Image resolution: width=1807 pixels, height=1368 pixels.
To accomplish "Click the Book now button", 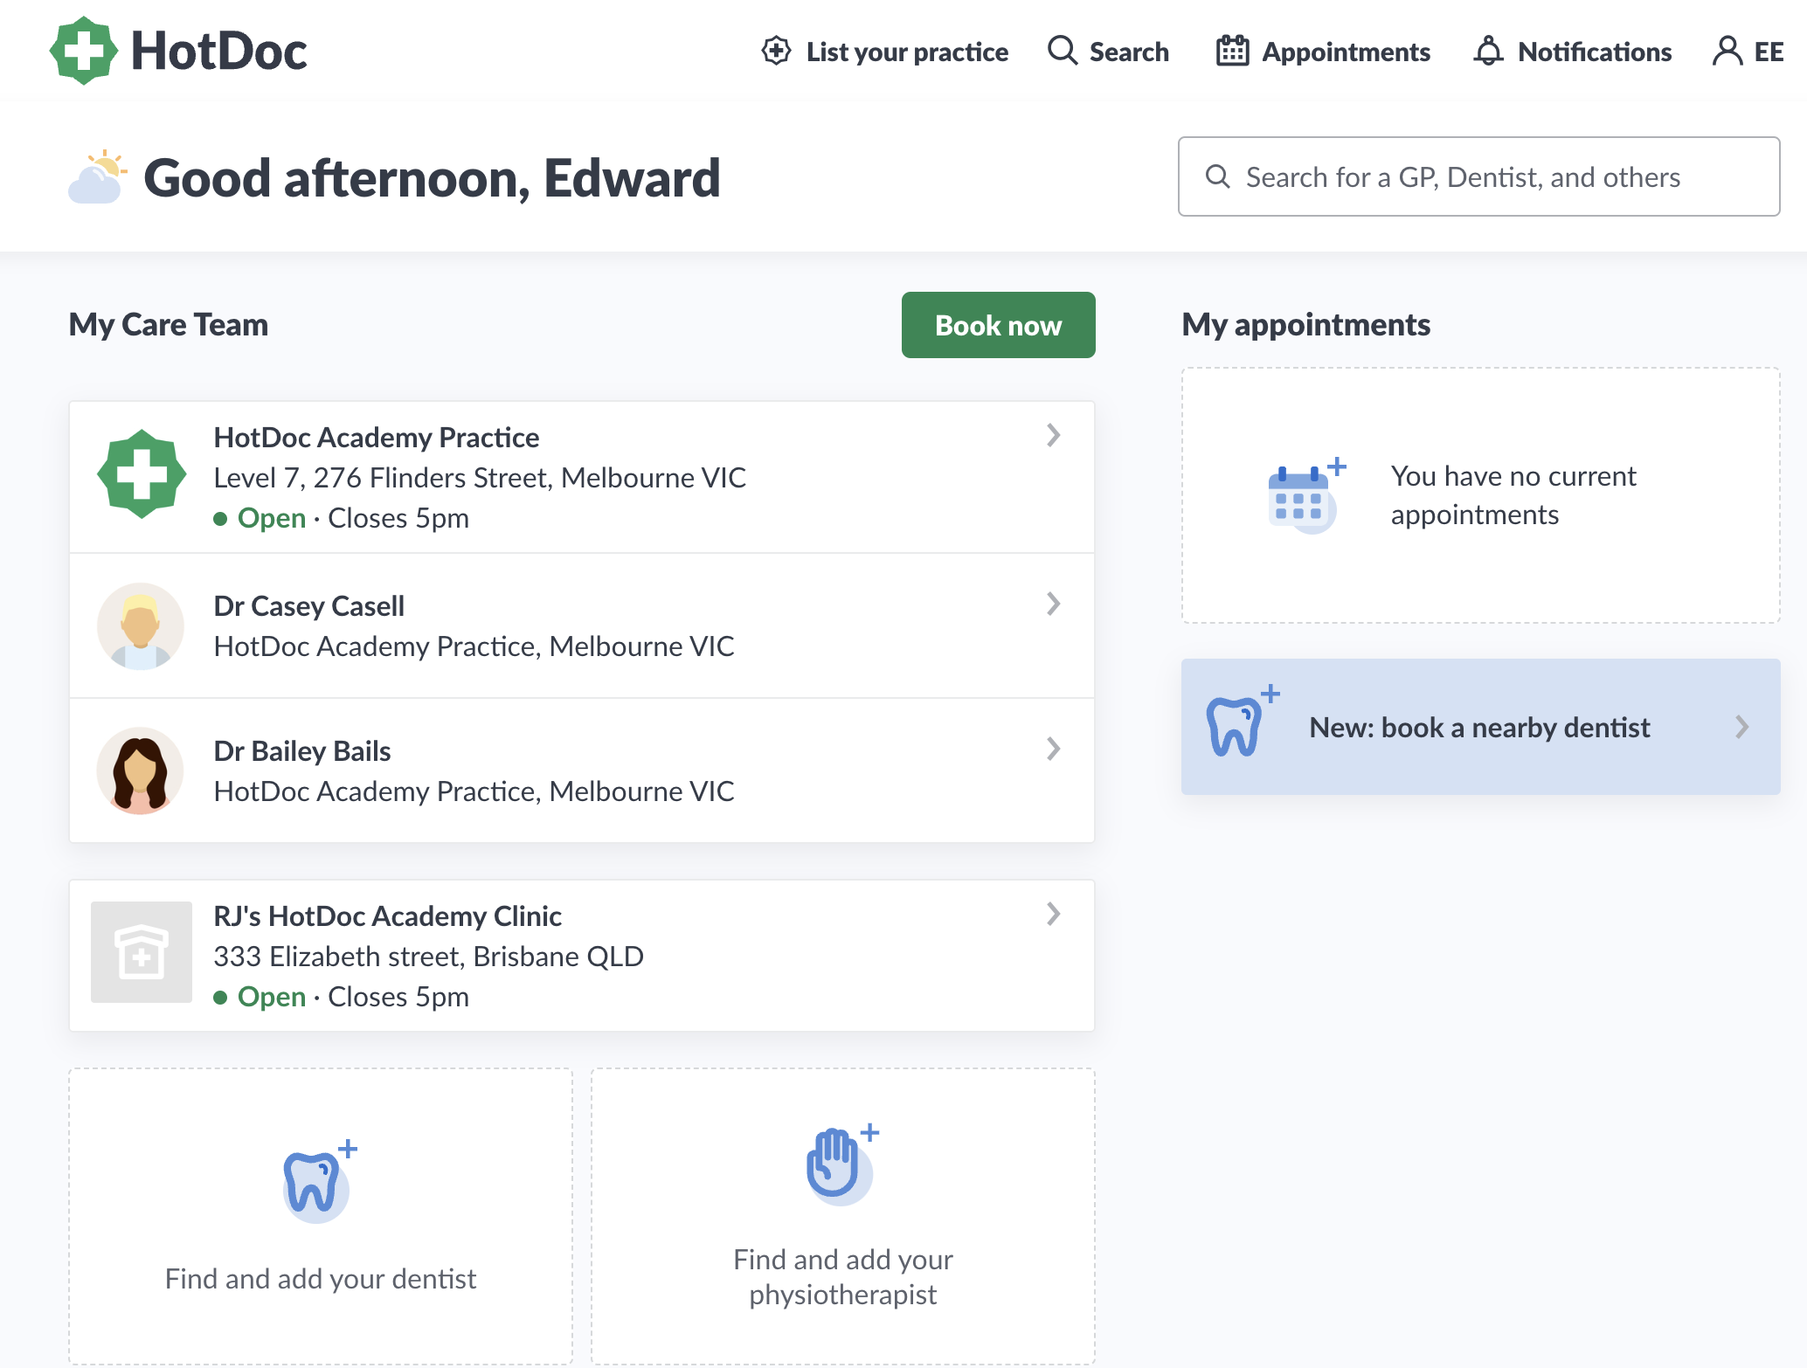I will point(998,325).
